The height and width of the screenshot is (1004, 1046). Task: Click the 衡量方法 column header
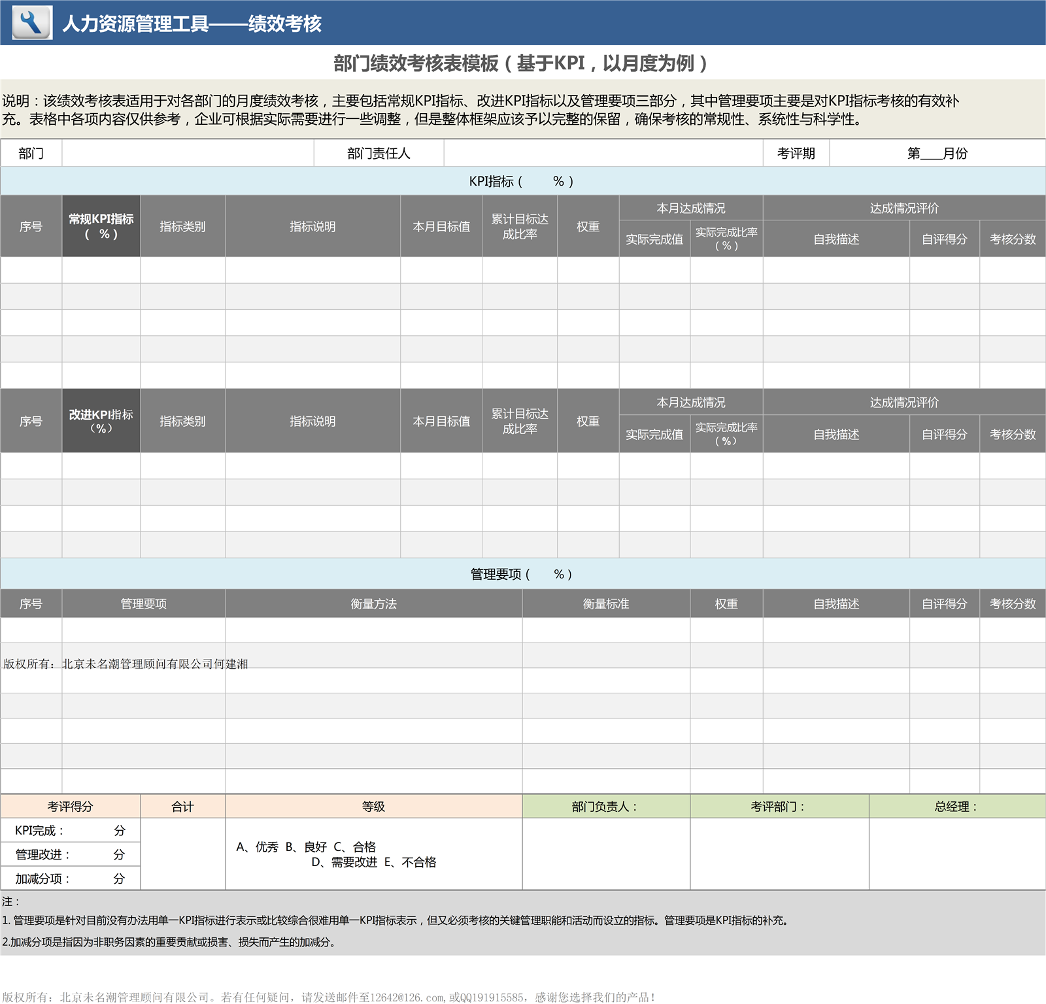[x=373, y=604]
